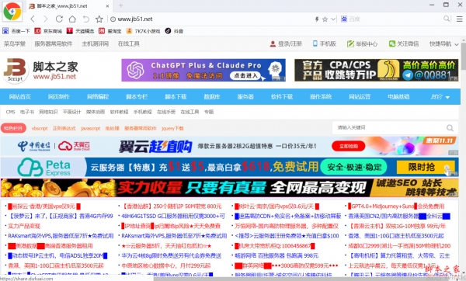Click the 脚本之家 site logo
The height and width of the screenshot is (281, 466).
click(40, 71)
